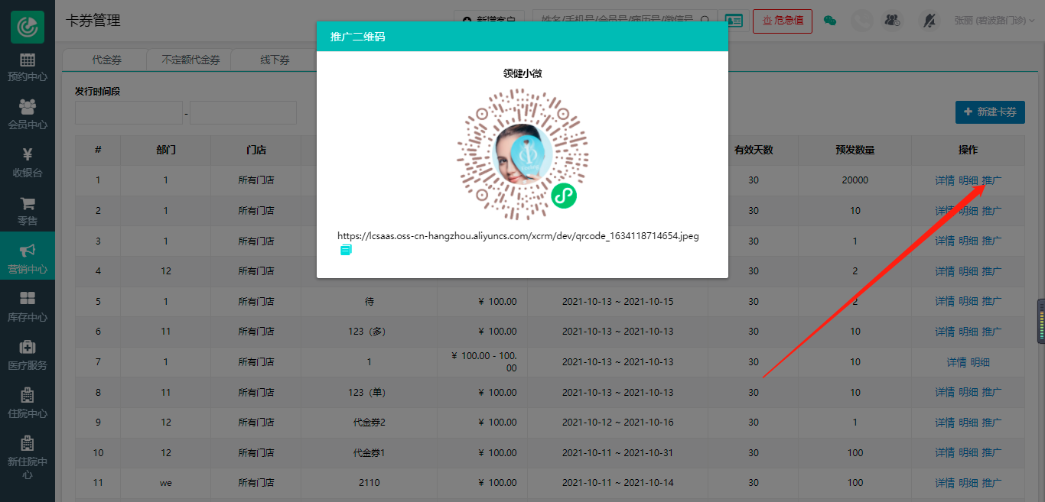
Task: Click the search magnifier icon in top bar
Action: (x=704, y=21)
